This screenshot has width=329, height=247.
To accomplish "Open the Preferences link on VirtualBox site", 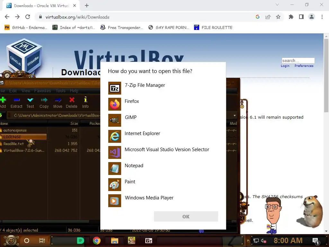I will 304,66.
